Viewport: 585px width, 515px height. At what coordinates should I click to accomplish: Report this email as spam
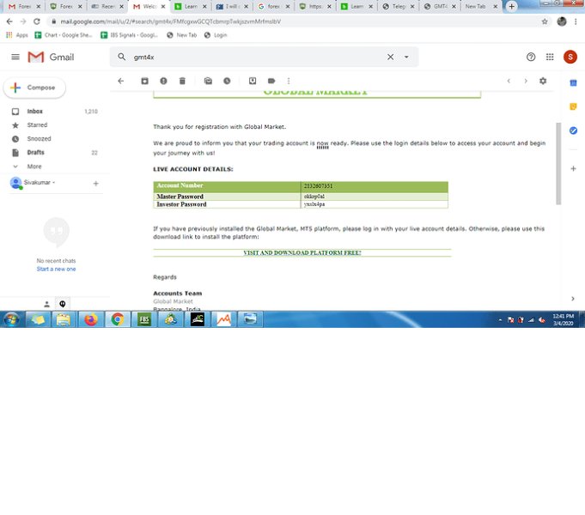(x=163, y=81)
